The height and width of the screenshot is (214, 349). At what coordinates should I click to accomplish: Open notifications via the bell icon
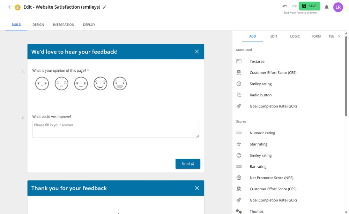pos(327,7)
